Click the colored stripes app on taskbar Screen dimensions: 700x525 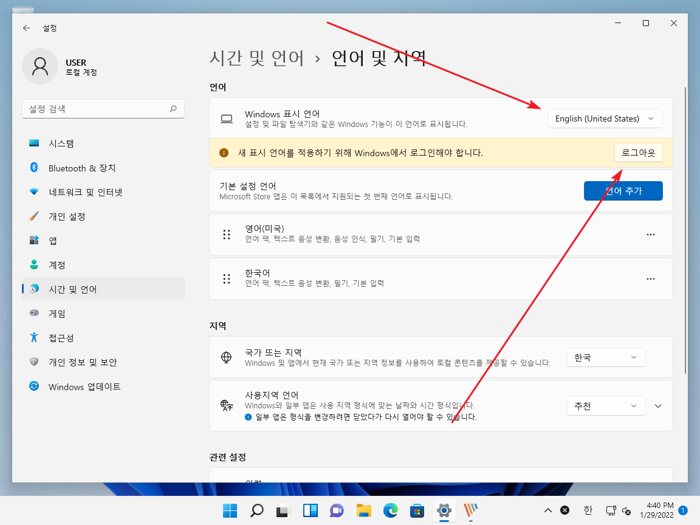(x=470, y=510)
